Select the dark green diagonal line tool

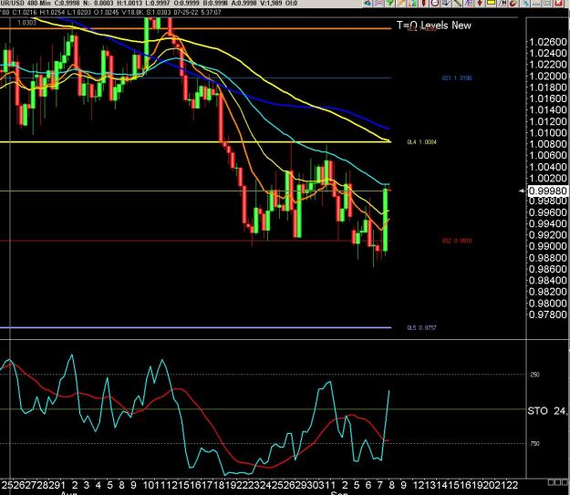457,3
